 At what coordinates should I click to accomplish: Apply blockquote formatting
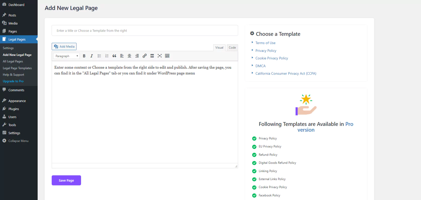pos(114,56)
